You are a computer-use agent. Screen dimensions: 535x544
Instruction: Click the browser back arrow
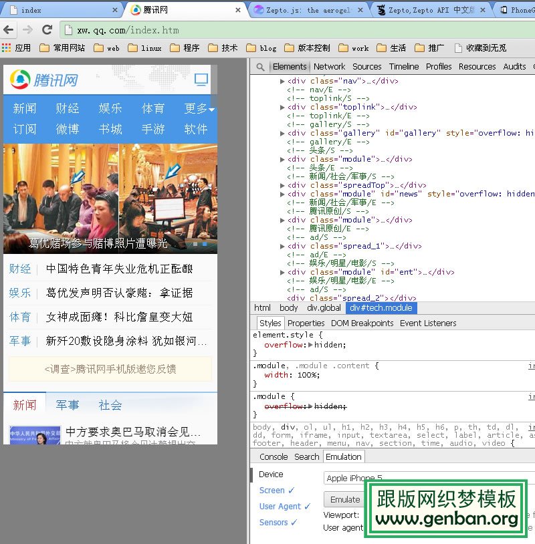pyautogui.click(x=9, y=30)
